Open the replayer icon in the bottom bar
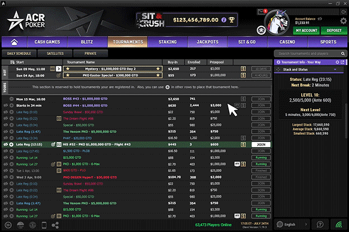349x232 pixels. 8,225
